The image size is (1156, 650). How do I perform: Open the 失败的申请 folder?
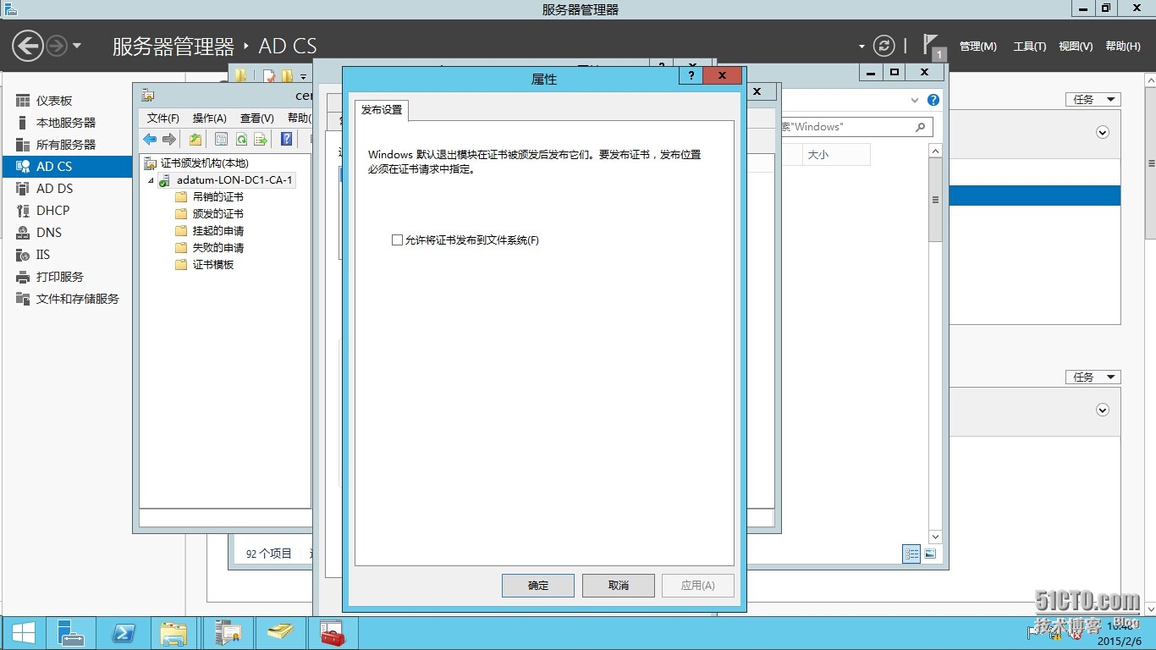click(x=217, y=248)
